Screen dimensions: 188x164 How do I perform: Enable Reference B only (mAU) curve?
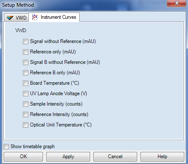(x=25, y=73)
